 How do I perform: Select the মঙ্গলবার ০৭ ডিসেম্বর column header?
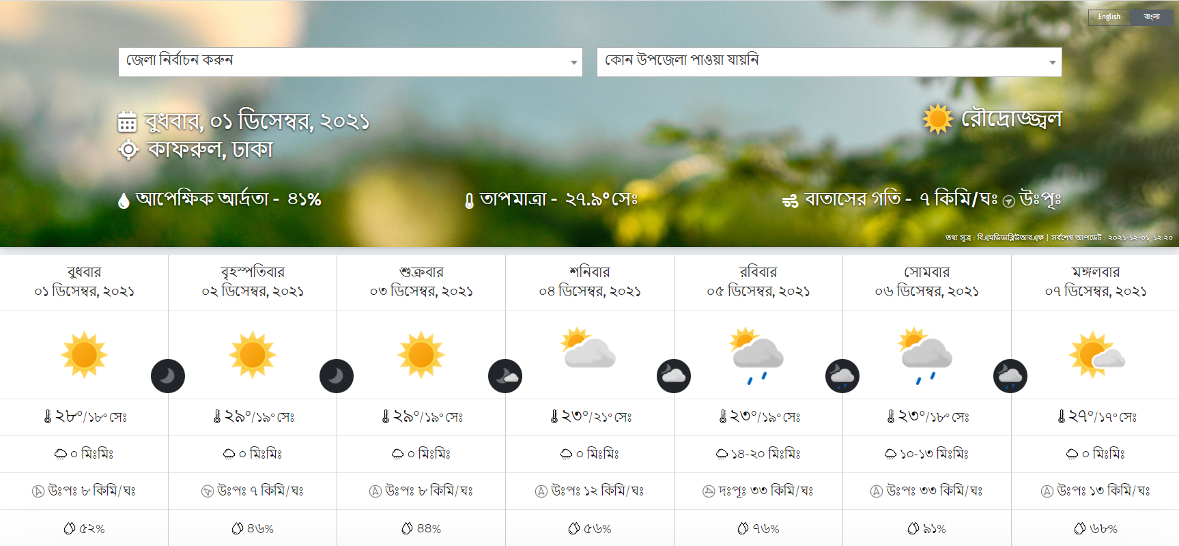coord(1095,283)
